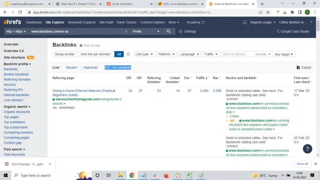
Task: Select the Group similar option
Action: pyautogui.click(x=65, y=54)
